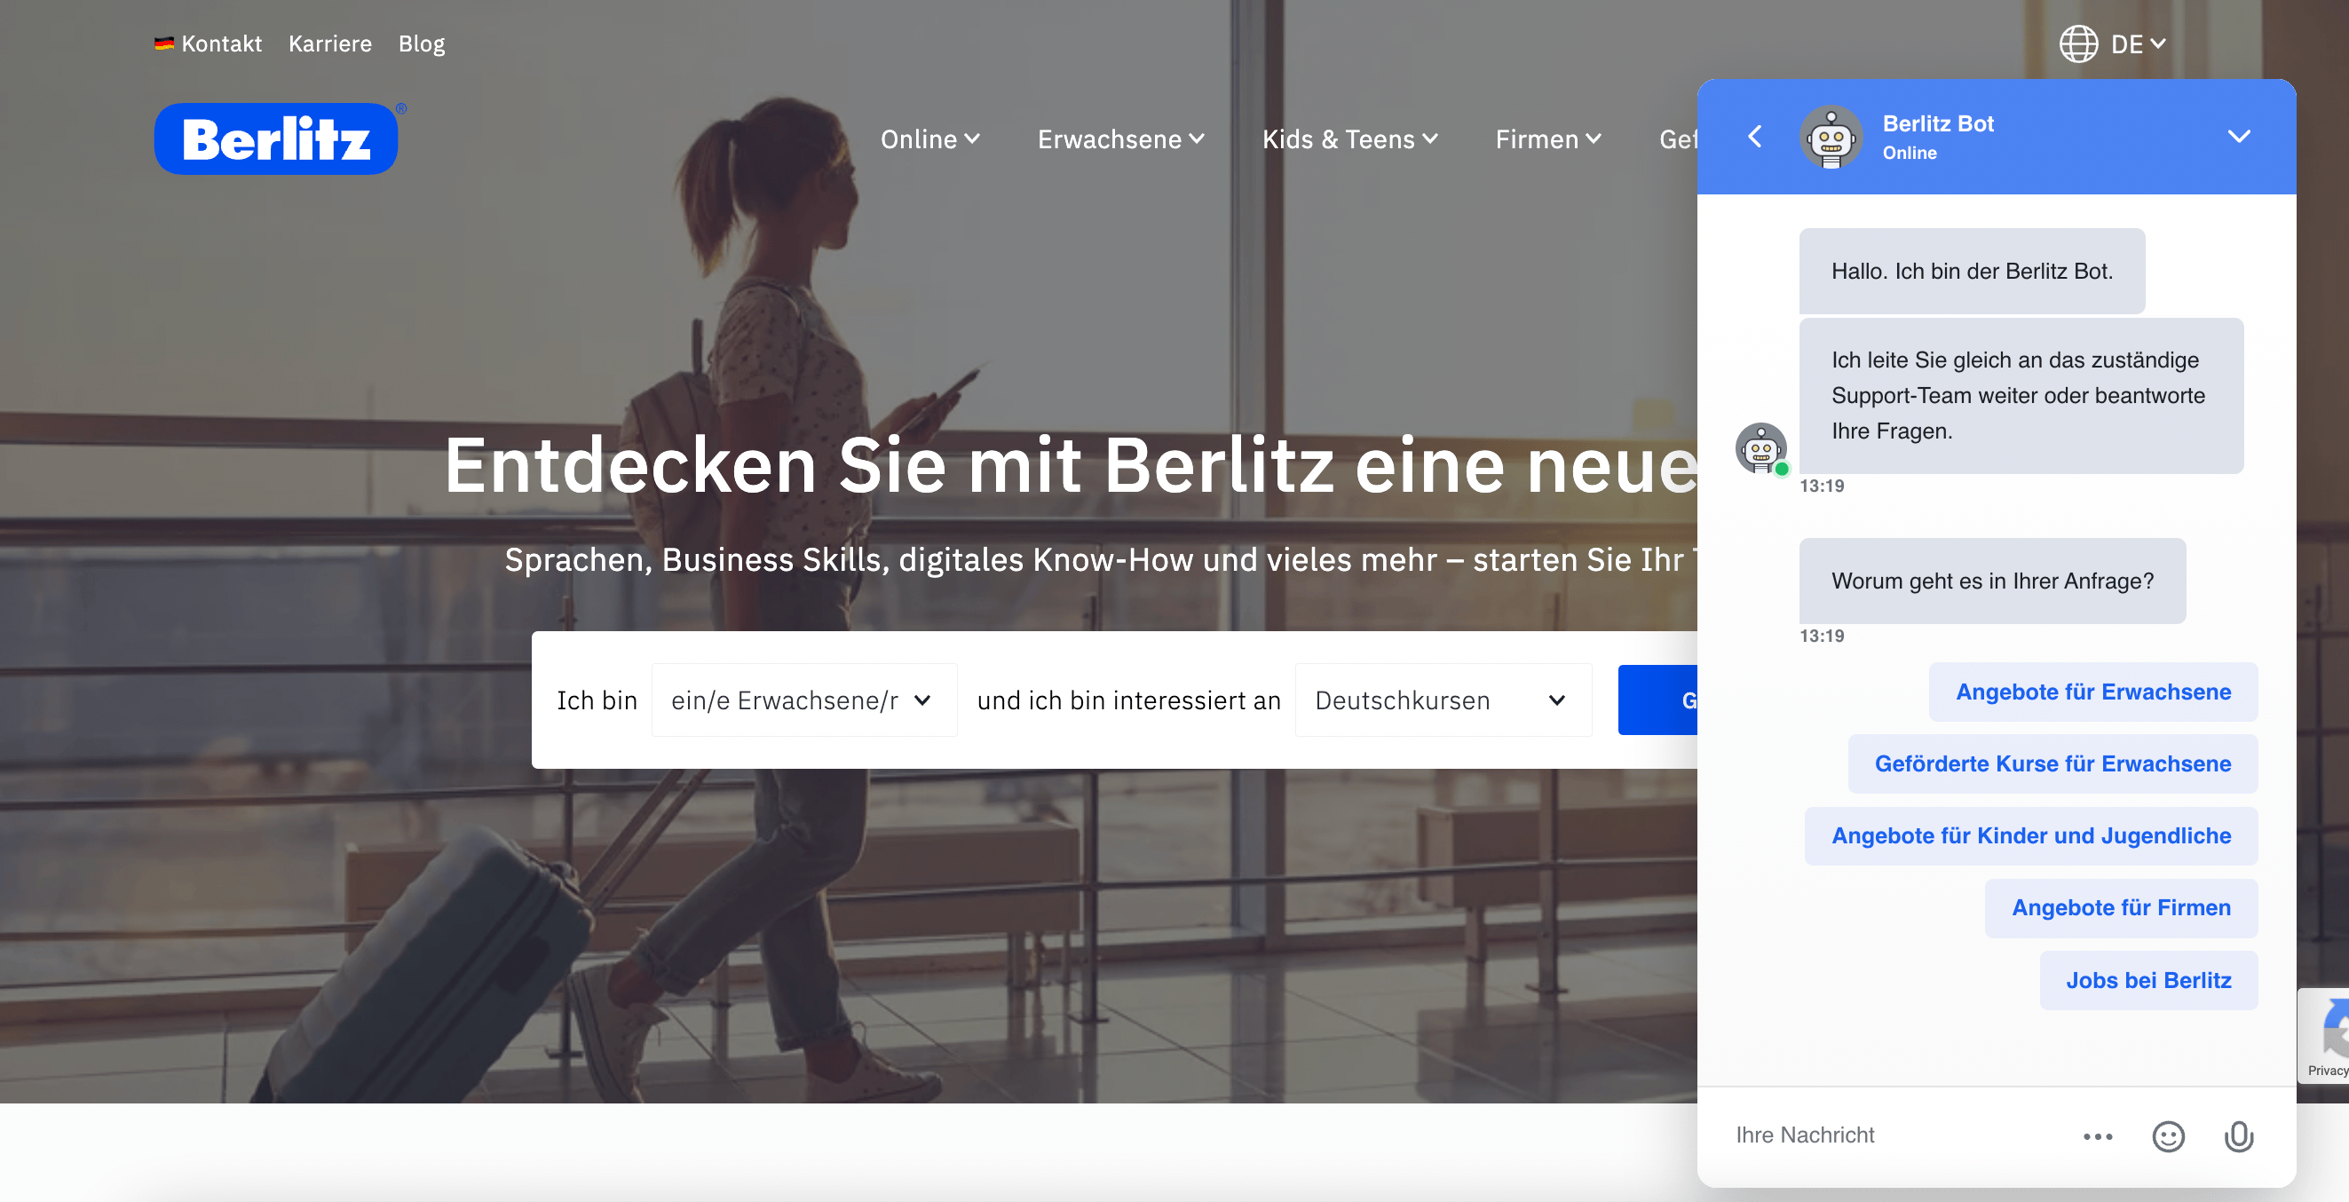Expand the Erwachsene navigation menu
Screen dimensions: 2349x1202
point(1120,138)
